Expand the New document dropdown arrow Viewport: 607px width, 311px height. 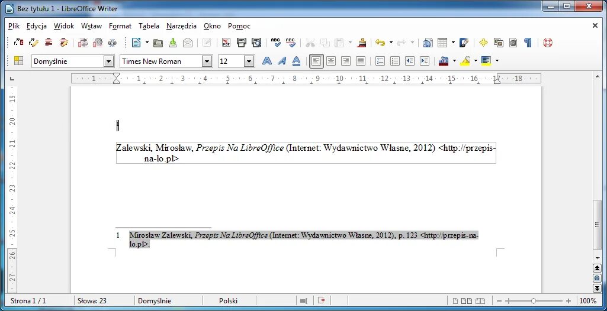pos(147,43)
